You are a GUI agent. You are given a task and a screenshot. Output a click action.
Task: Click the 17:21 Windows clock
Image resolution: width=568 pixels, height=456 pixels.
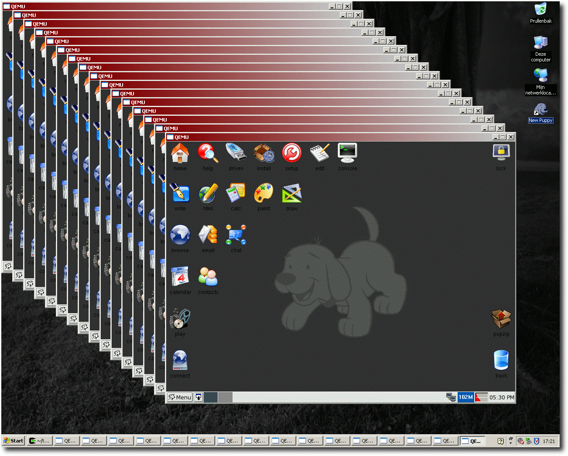549,441
